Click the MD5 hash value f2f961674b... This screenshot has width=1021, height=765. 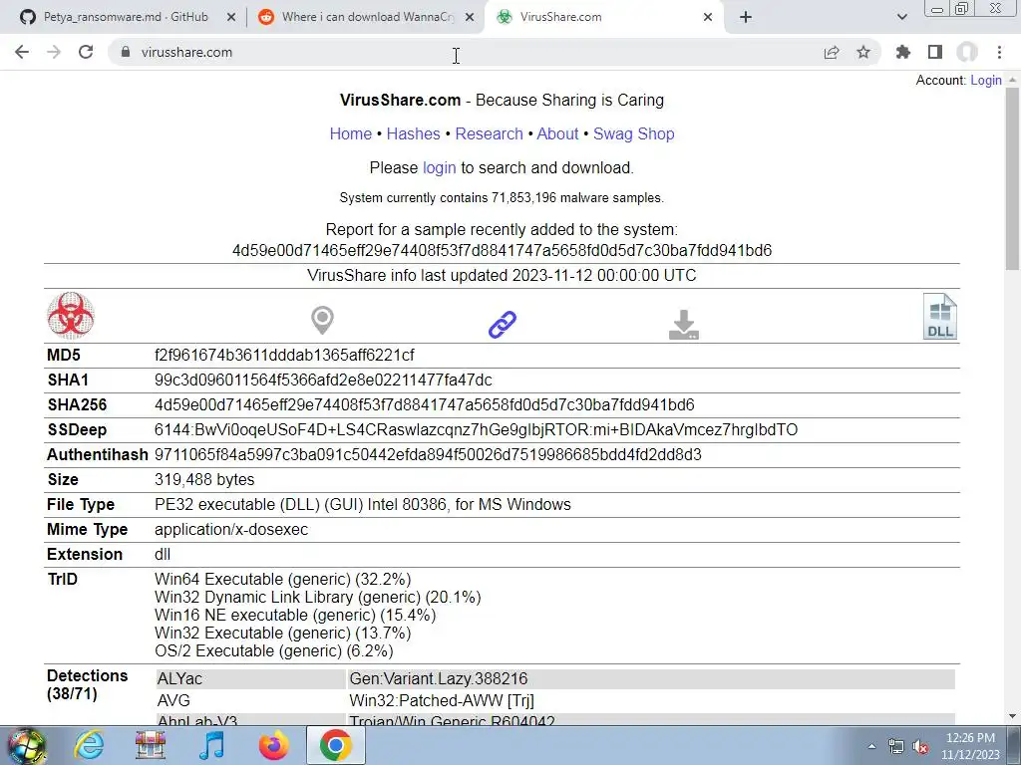[x=284, y=356]
